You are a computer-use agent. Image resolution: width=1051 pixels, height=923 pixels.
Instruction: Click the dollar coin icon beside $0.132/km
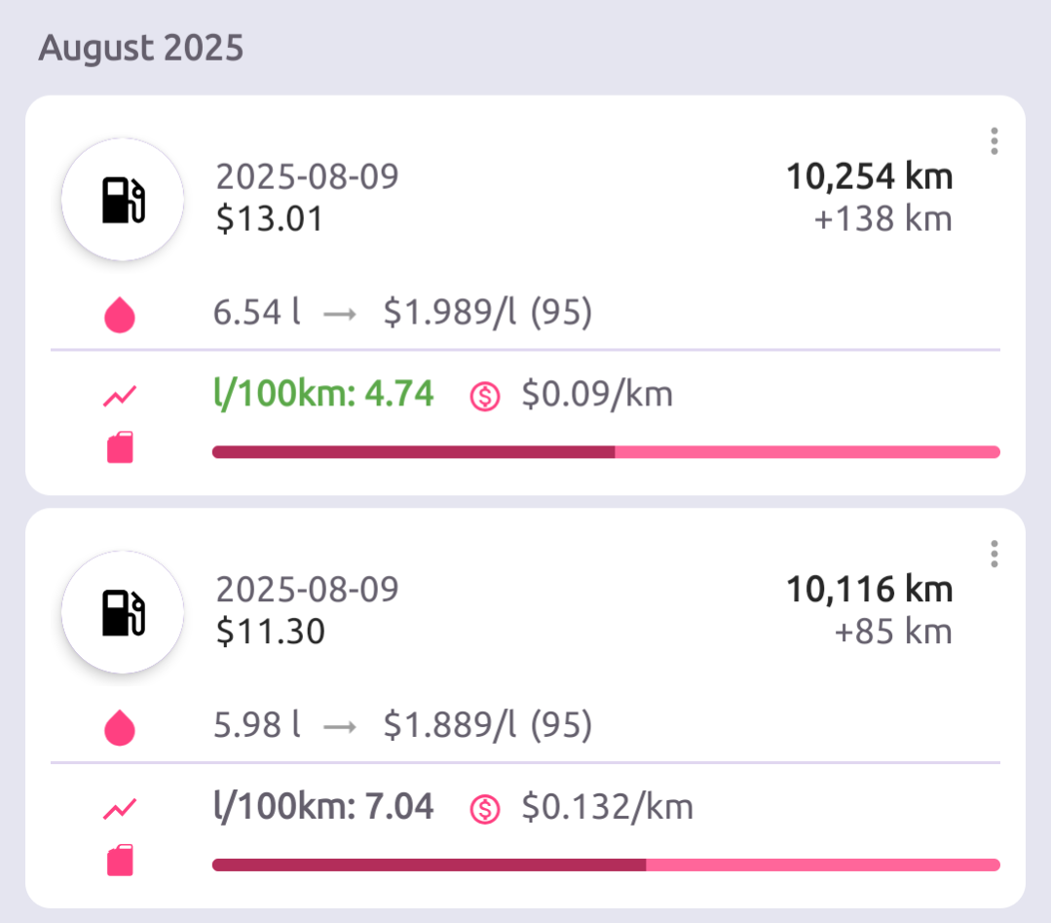click(485, 808)
